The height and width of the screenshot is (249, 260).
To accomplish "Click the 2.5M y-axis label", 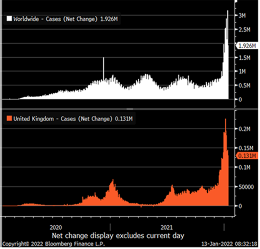I will (x=244, y=30).
